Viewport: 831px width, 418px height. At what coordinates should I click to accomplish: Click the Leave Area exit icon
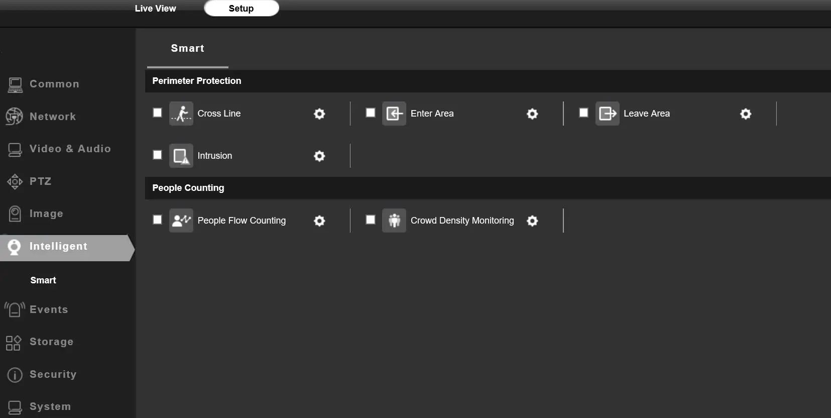(608, 114)
